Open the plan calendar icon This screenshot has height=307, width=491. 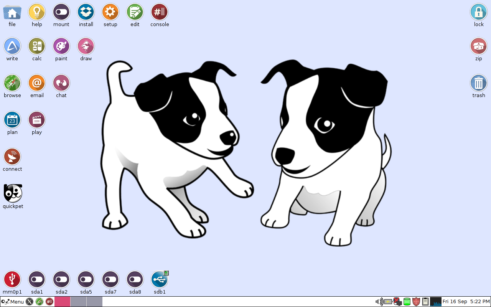12,120
